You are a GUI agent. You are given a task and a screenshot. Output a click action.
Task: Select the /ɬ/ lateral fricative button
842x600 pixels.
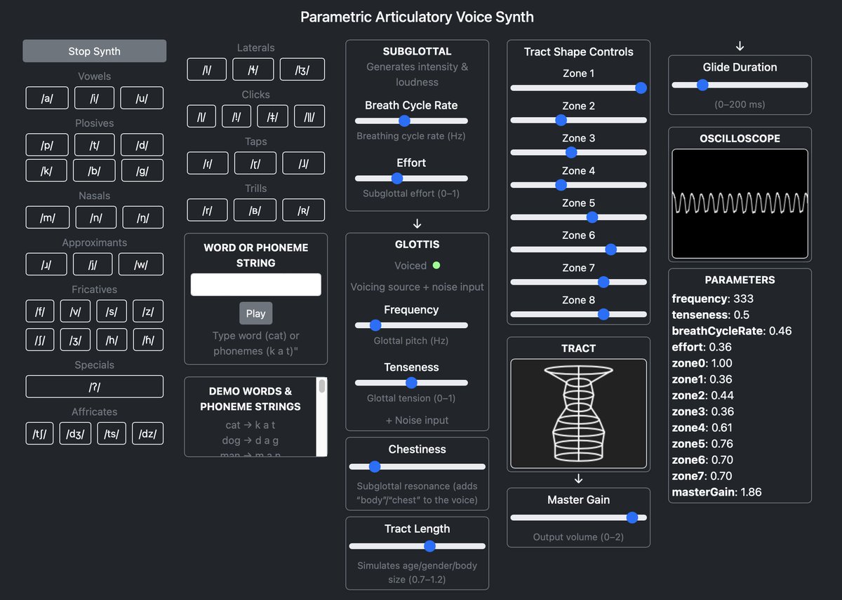253,69
